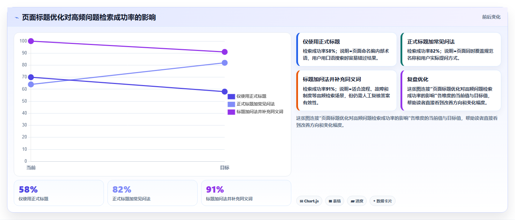Toggle the 仅使用正式标题 legend entry

[247, 96]
